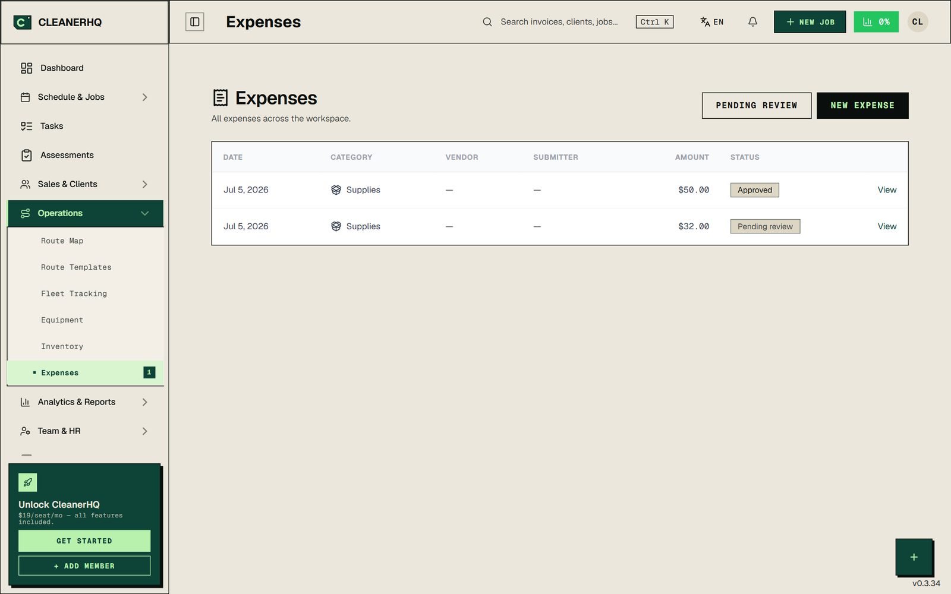This screenshot has height=594, width=951.
Task: Open Assessments in sidebar
Action: coord(85,156)
